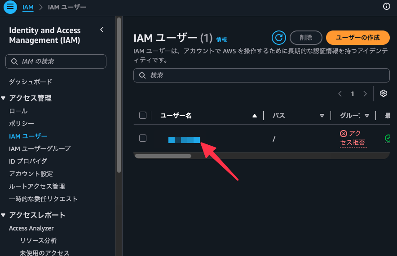Open ID プロバイダ in sidebar
397x256 pixels.
pyautogui.click(x=28, y=161)
